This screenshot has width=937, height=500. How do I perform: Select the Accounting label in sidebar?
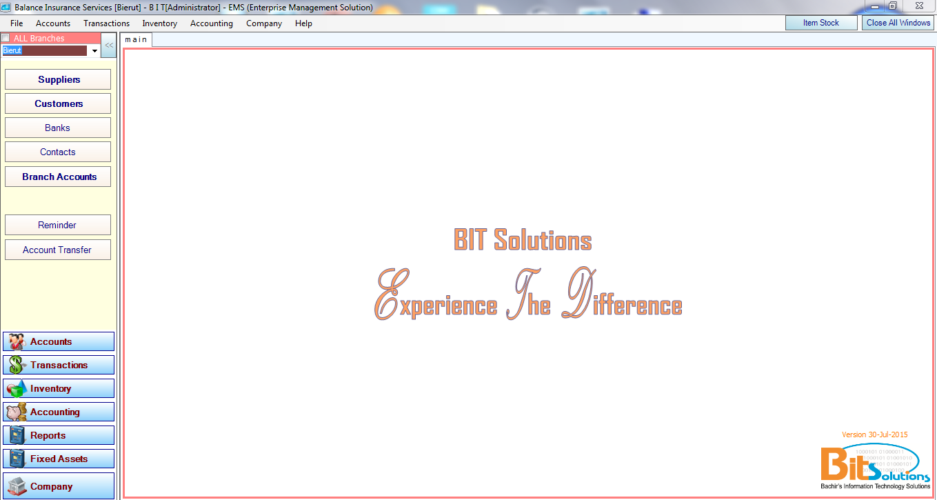pyautogui.click(x=55, y=412)
